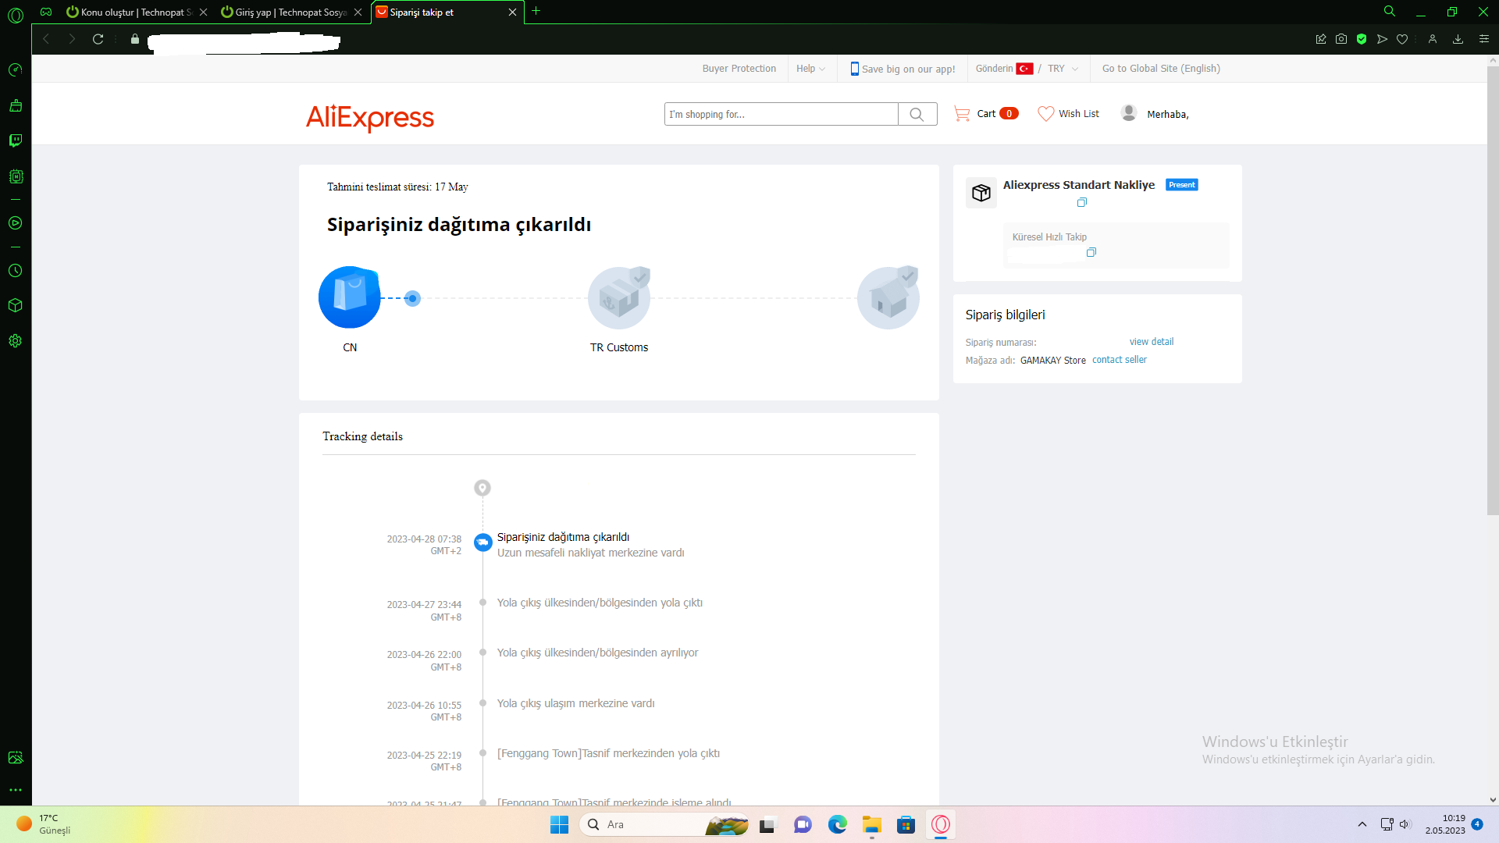The image size is (1499, 843).
Task: Click the Wish List heart icon
Action: pyautogui.click(x=1045, y=114)
